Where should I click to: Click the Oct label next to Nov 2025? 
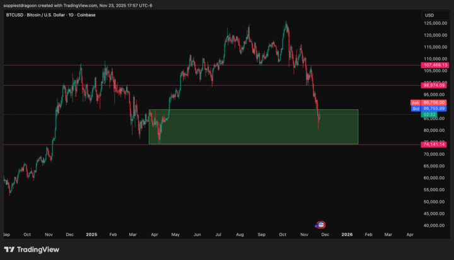(282, 235)
